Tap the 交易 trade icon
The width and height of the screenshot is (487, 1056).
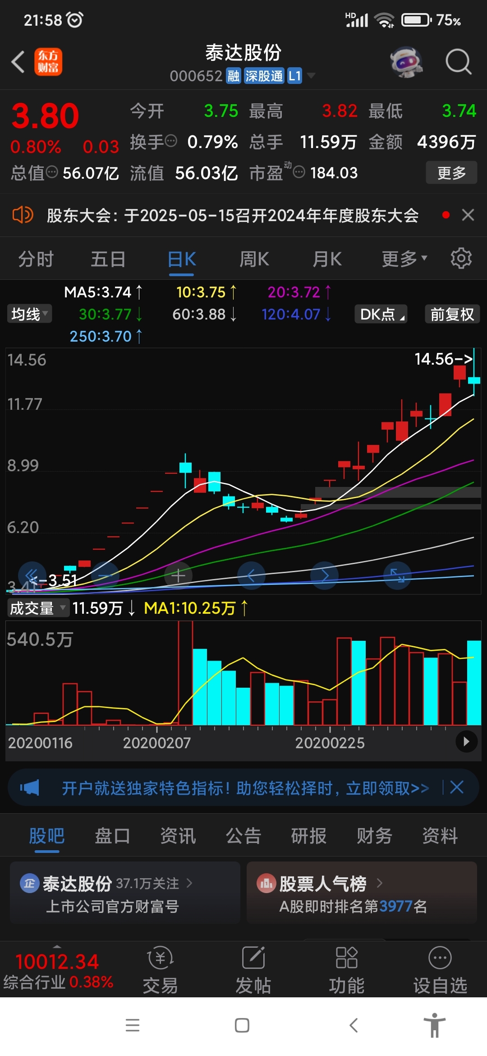[x=161, y=970]
